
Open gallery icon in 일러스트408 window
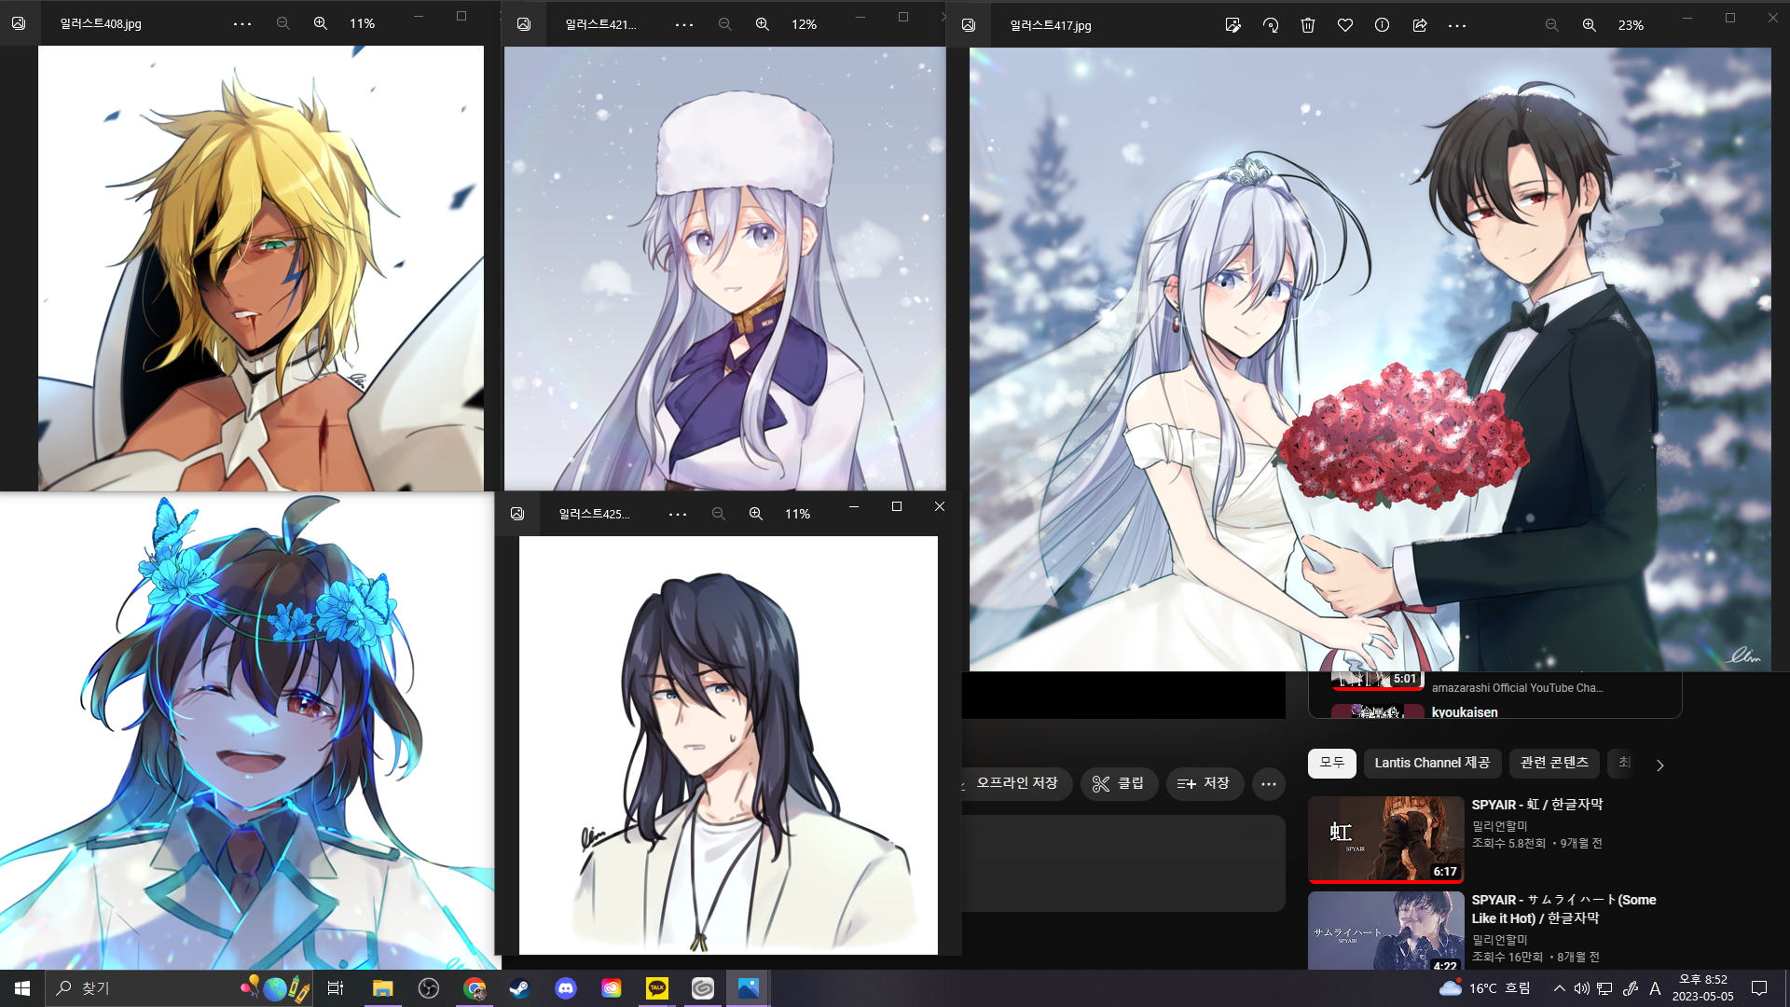[x=19, y=23]
